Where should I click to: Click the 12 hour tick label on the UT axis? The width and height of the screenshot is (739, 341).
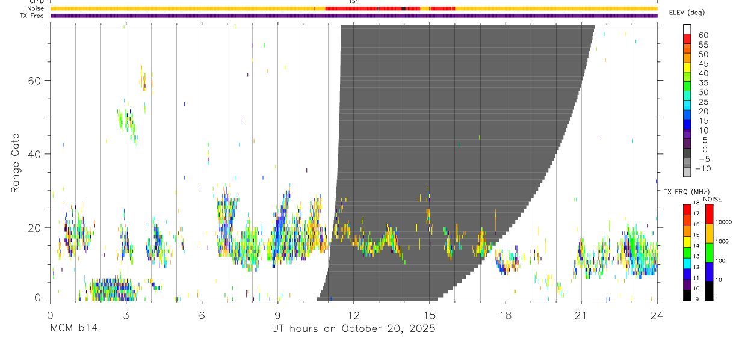(x=353, y=315)
